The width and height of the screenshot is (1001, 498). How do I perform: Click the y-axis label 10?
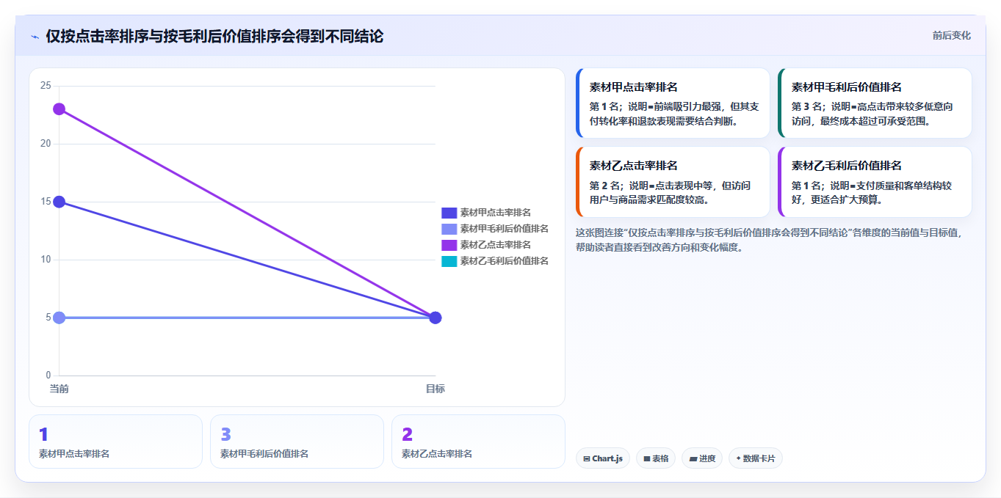click(x=46, y=260)
